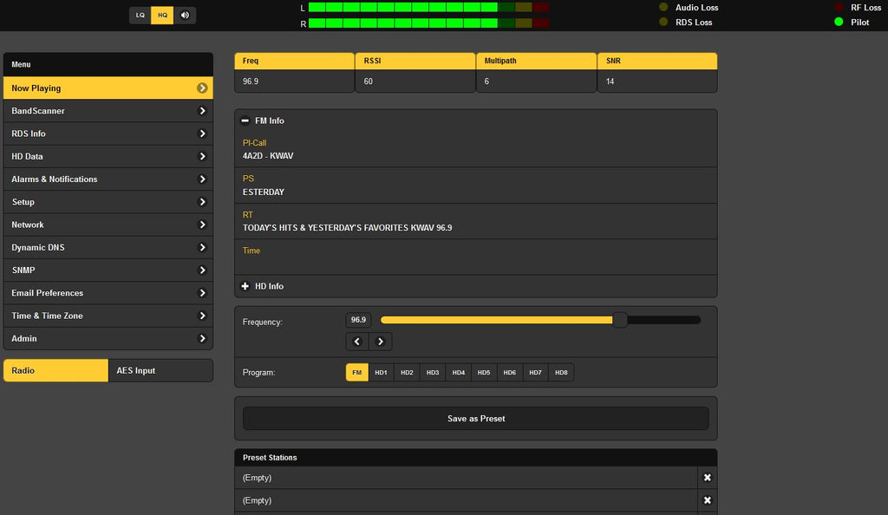Screen dimensions: 888x515
Task: Click the left channel L level meter
Action: [428, 7]
